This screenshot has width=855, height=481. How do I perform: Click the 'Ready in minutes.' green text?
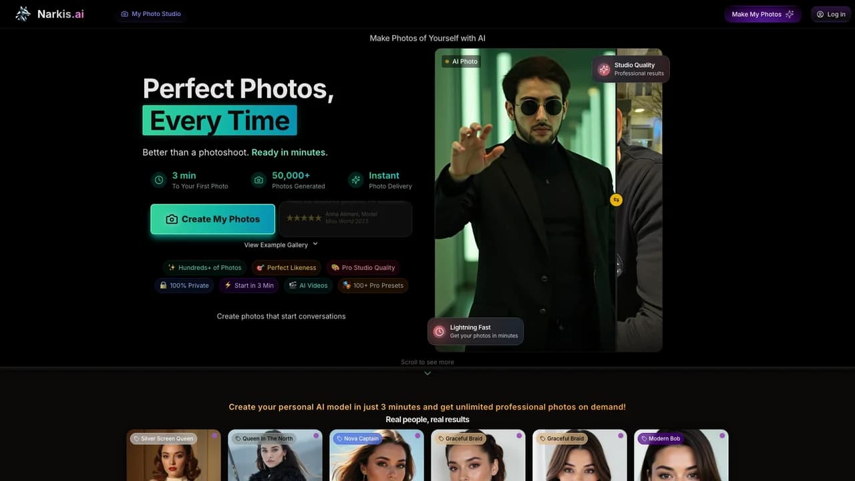pos(290,152)
